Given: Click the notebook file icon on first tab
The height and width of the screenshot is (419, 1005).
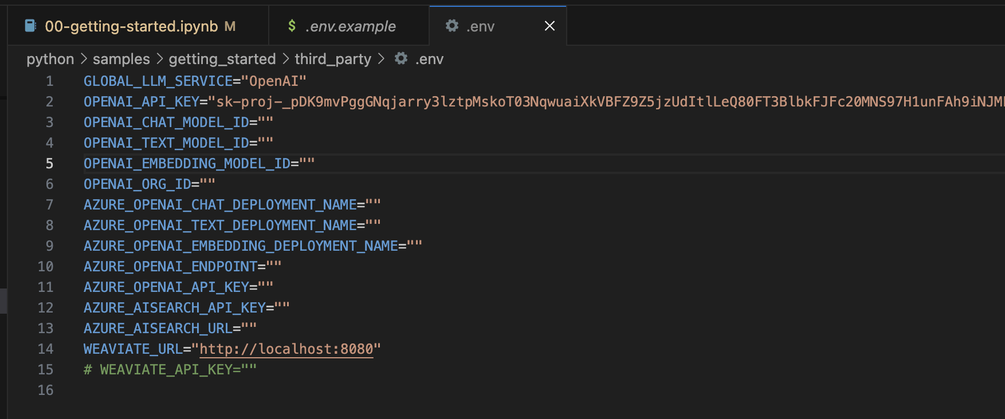Looking at the screenshot, I should pyautogui.click(x=30, y=26).
